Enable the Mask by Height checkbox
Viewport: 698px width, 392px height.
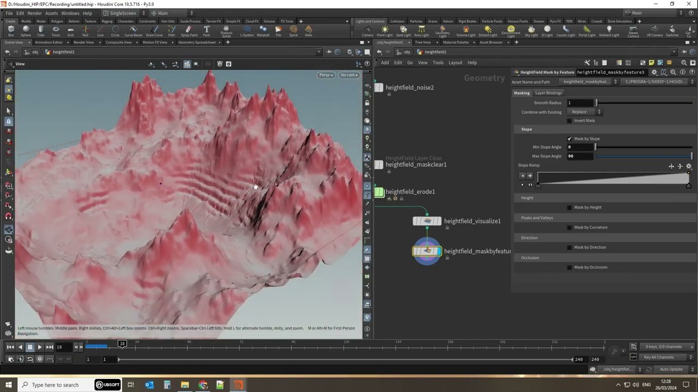tap(569, 207)
